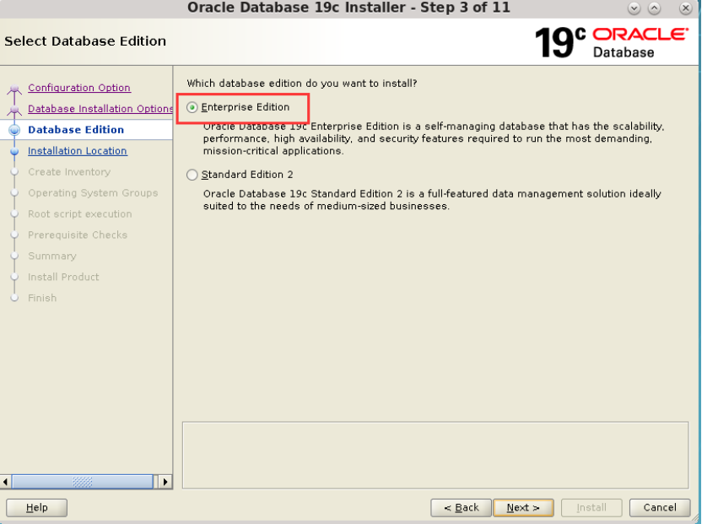702x524 pixels.
Task: Click the horizontal scrollbar thumb below the sidebar
Action: (82, 482)
